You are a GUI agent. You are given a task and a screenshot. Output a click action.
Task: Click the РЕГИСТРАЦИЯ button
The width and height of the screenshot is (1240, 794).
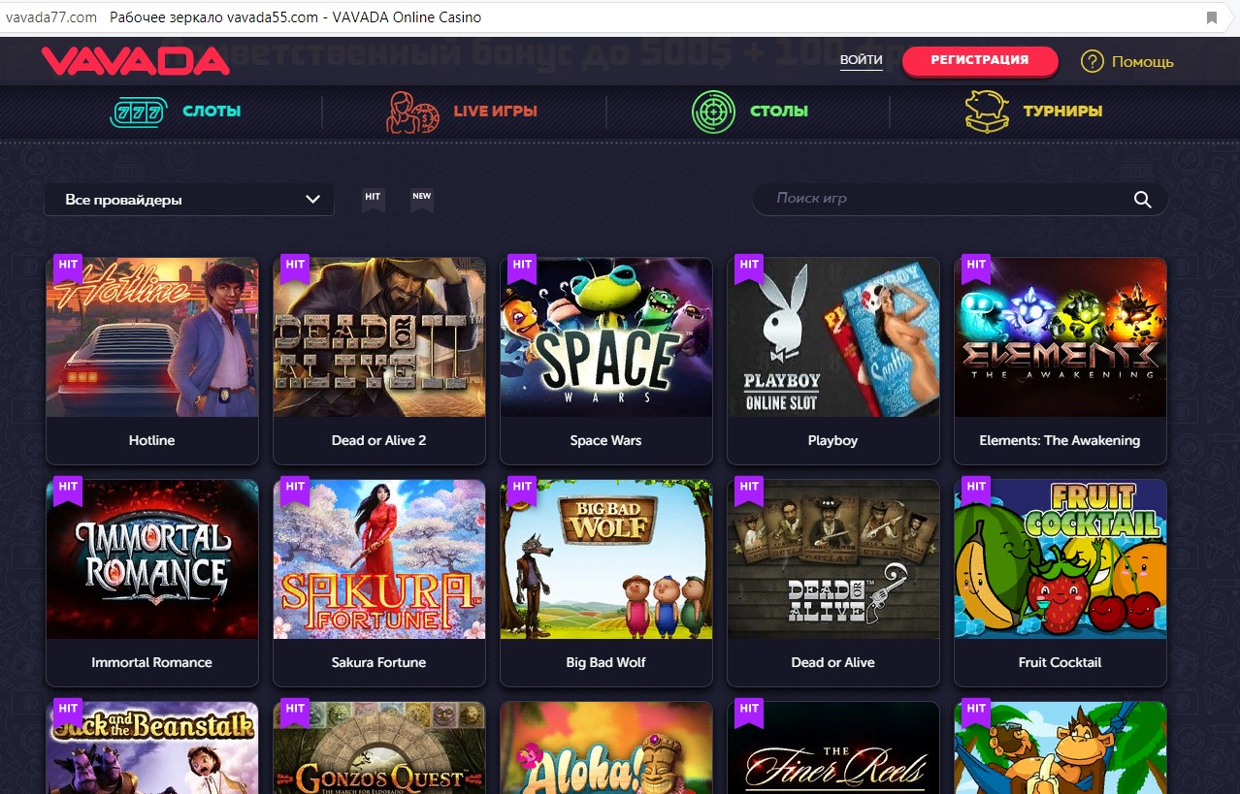point(980,60)
